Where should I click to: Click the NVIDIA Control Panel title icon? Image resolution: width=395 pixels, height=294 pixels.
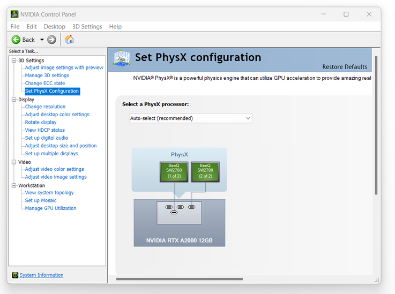pyautogui.click(x=14, y=14)
